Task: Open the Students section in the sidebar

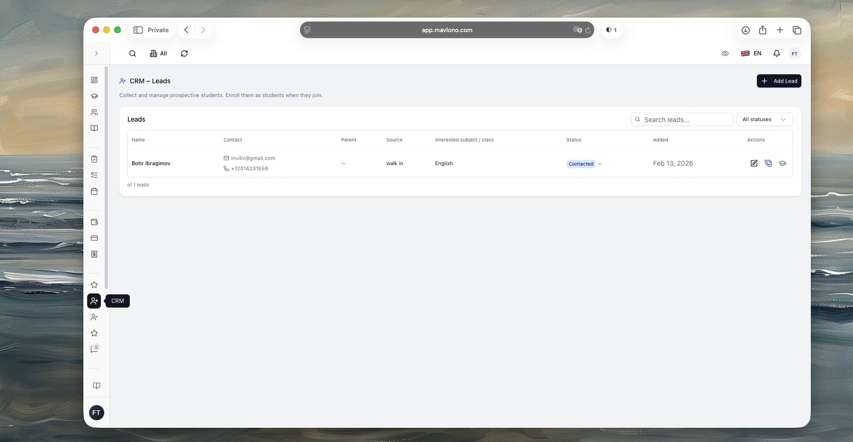Action: coord(94,113)
